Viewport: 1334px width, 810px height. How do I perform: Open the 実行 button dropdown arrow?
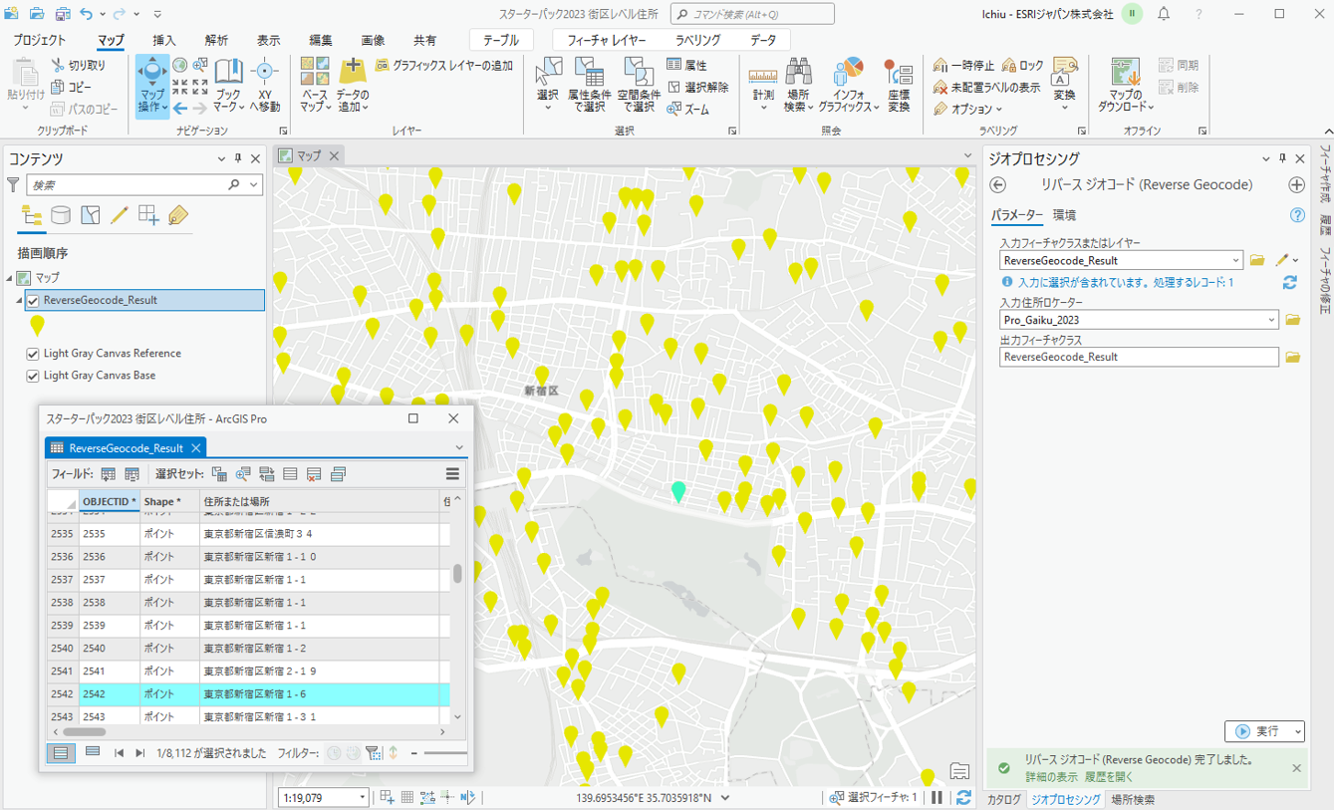click(x=1297, y=731)
